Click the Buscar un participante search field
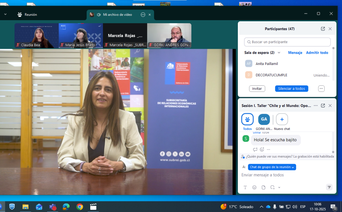 (287, 42)
